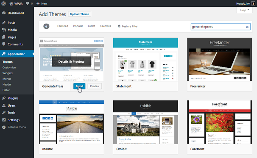Switch to the Featured themes tab
257x158 pixels.
pyautogui.click(x=63, y=26)
